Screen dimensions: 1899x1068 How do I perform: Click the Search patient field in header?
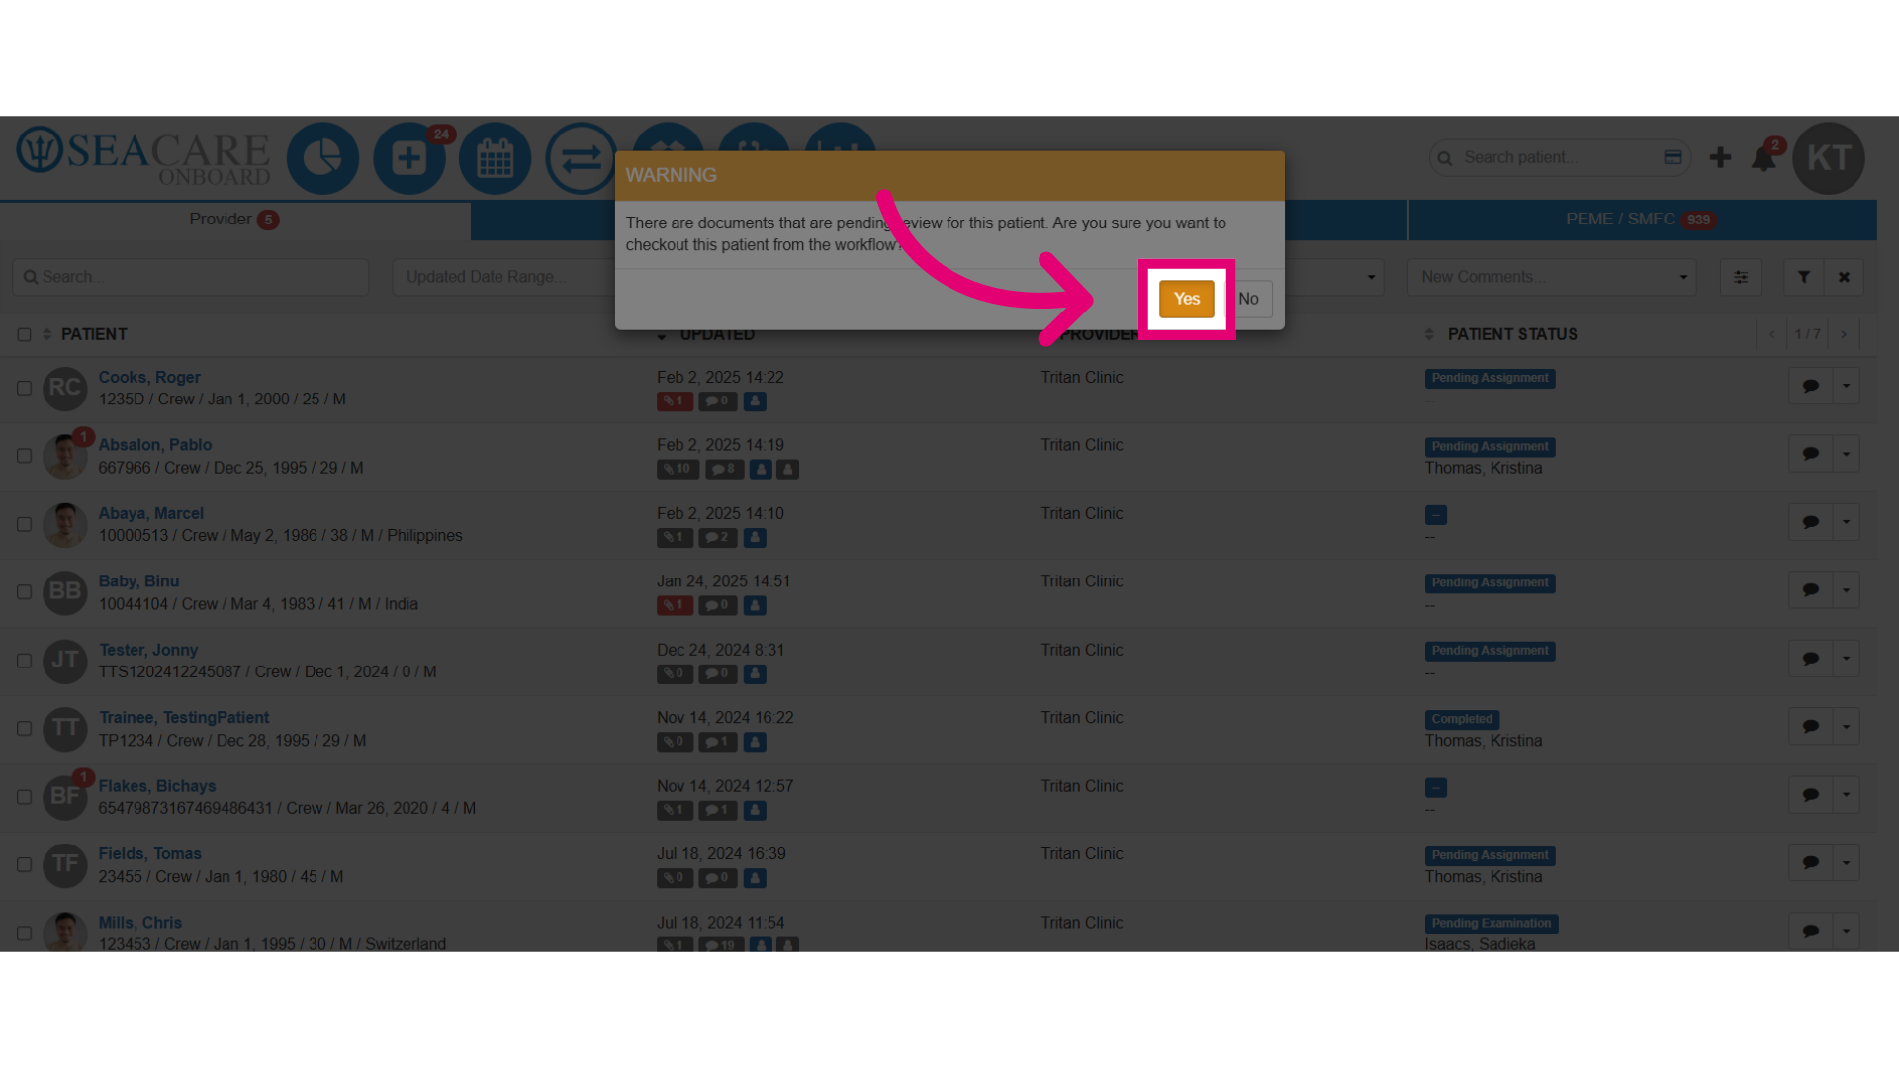(x=1560, y=157)
